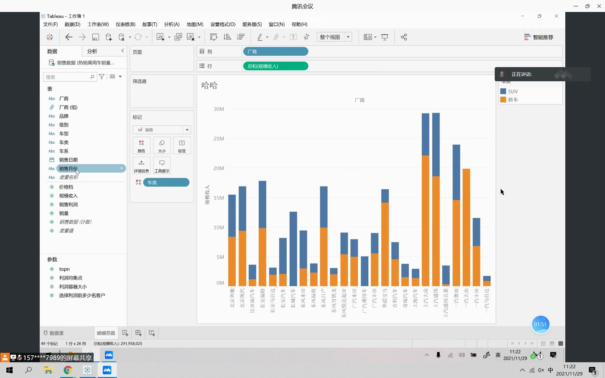The width and height of the screenshot is (605, 378).
Task: Toggle the muted volume icon in system tray
Action: 541,370
